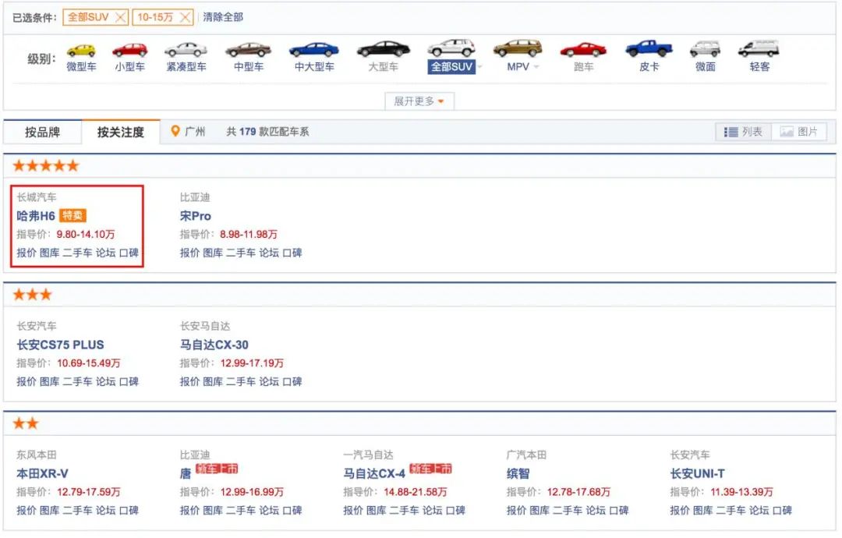Select the 轻客 white van icon
Image resolution: width=842 pixels, height=538 pixels.
(759, 48)
